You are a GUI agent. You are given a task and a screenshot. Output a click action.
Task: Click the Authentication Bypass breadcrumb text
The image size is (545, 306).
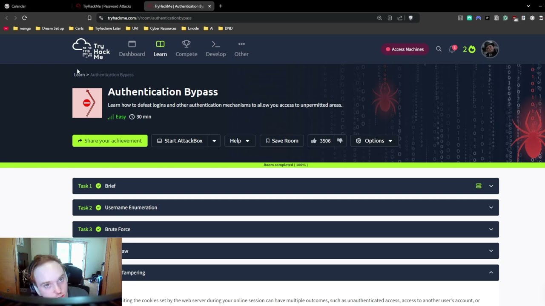point(112,74)
